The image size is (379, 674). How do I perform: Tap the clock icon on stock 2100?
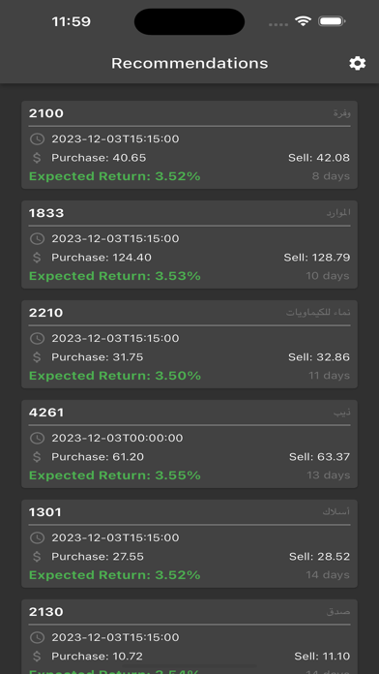[37, 138]
